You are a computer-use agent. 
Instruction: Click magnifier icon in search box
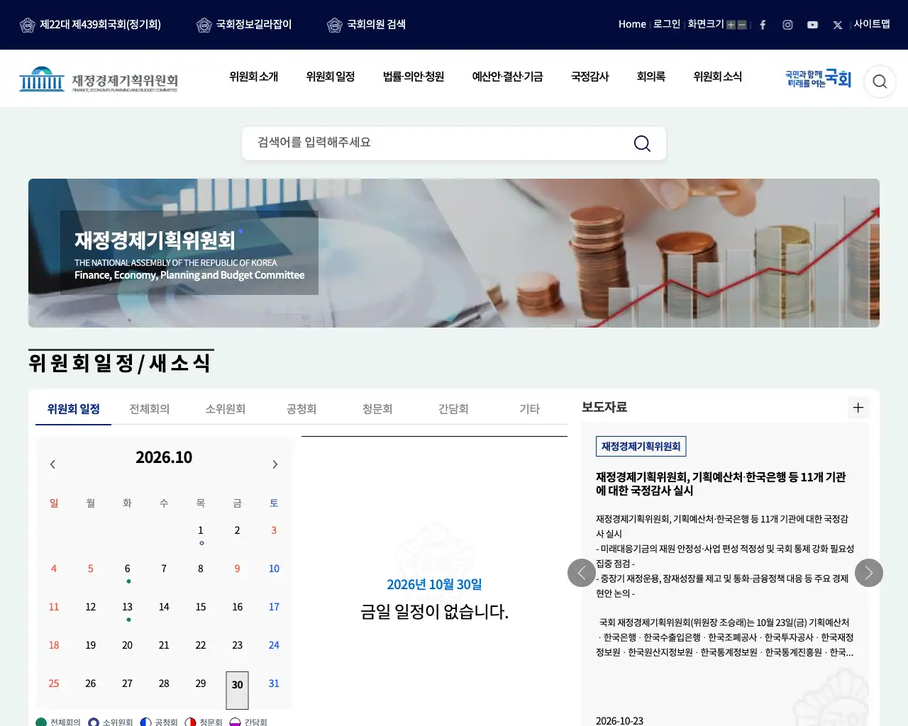pyautogui.click(x=642, y=143)
